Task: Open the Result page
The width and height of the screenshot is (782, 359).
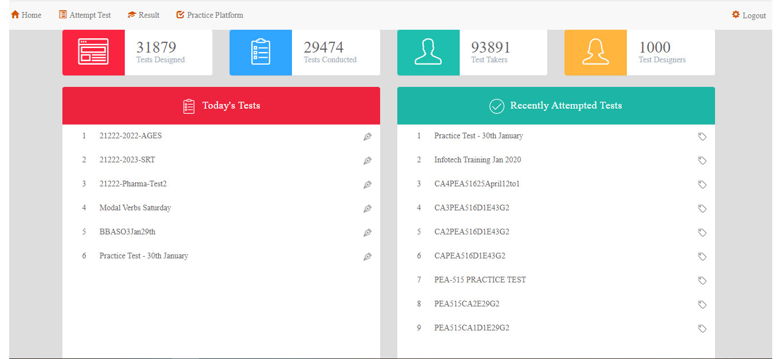Action: coord(144,15)
